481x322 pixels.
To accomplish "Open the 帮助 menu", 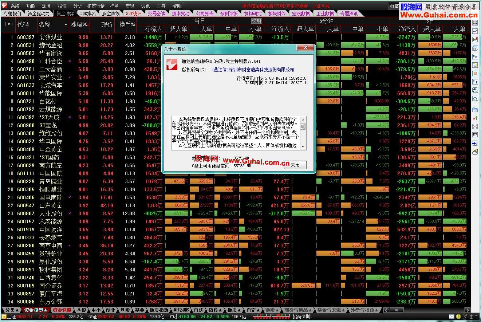I will point(177,6).
